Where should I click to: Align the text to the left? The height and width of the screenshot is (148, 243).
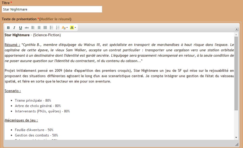[x=33, y=28]
